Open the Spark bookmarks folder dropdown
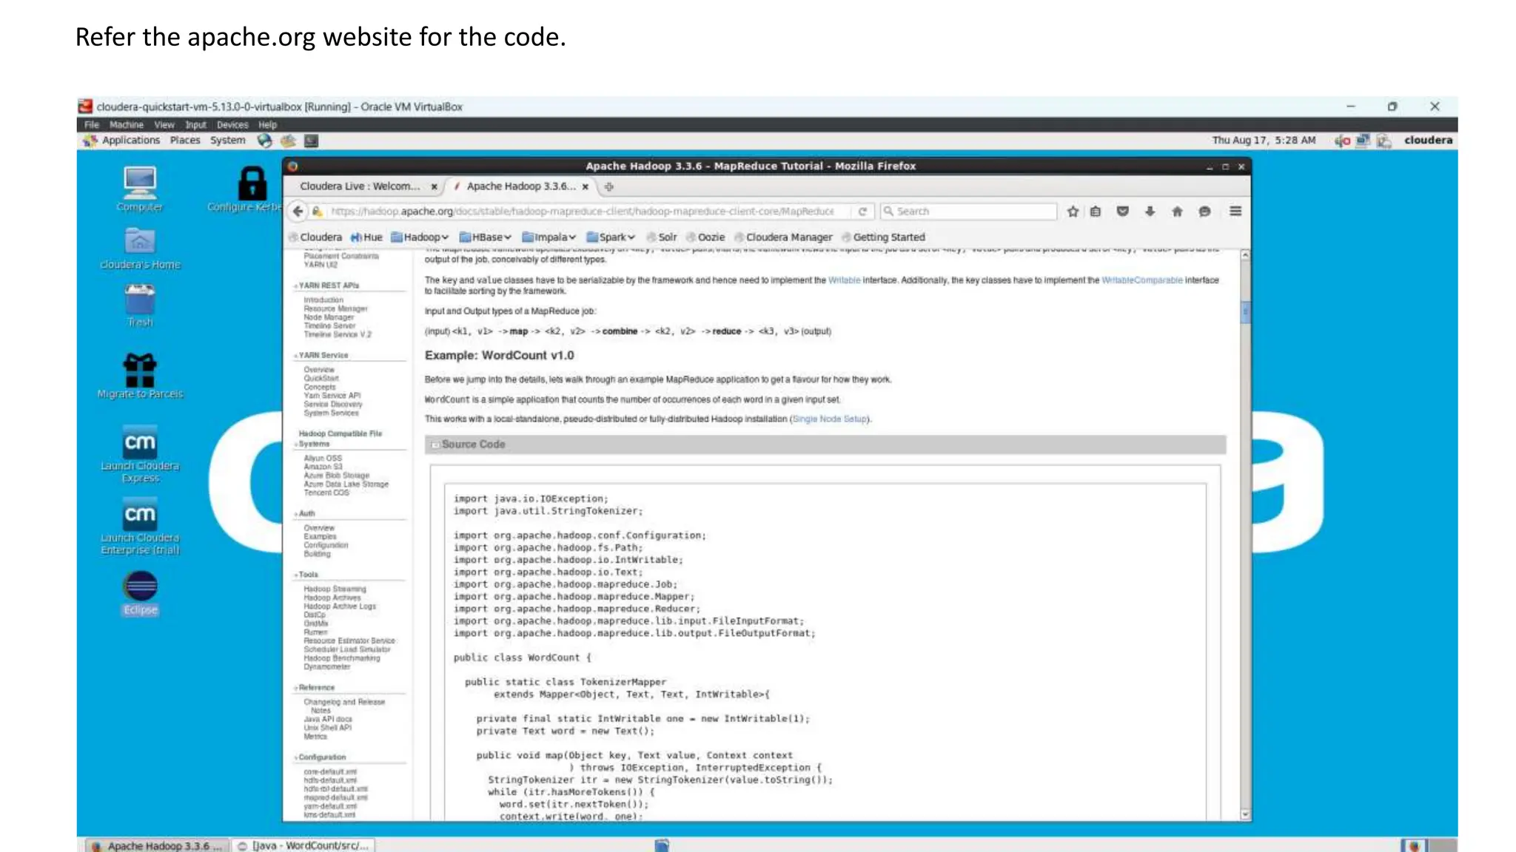This screenshot has width=1516, height=852. click(x=611, y=237)
